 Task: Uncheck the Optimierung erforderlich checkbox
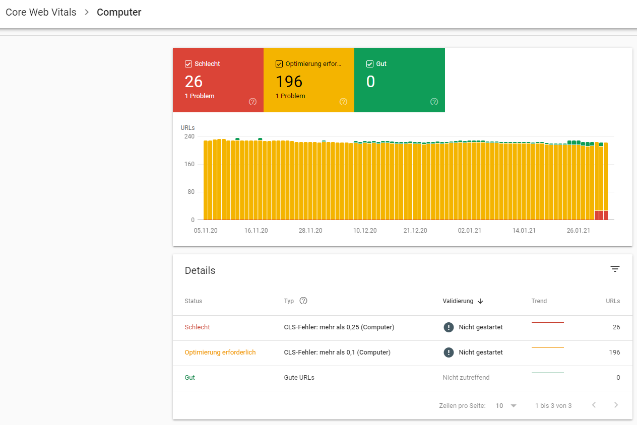(x=279, y=64)
